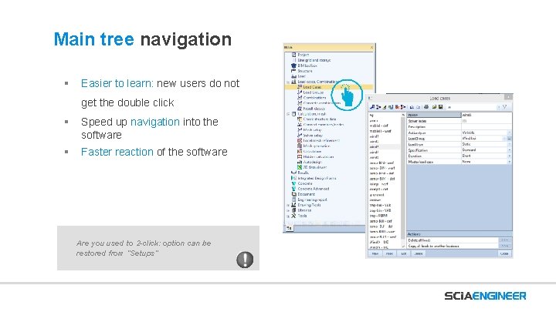
Task: Collapse the Calculation, mesh branch
Action: click(x=288, y=114)
